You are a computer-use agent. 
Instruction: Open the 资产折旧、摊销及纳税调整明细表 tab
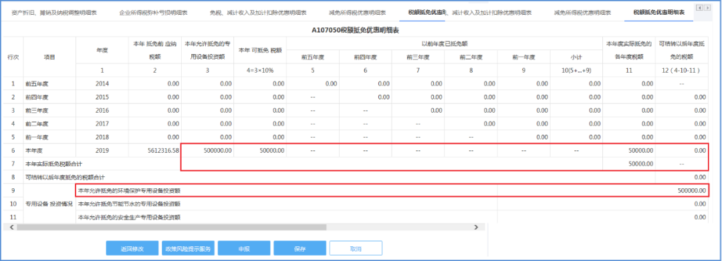click(54, 13)
